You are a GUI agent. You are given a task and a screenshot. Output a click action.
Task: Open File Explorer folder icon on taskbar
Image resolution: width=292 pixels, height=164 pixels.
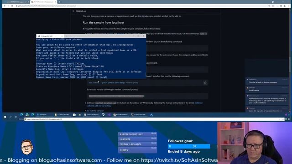point(80,115)
